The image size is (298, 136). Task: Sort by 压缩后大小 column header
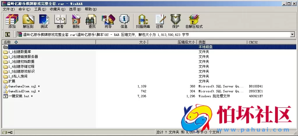pos(173,42)
